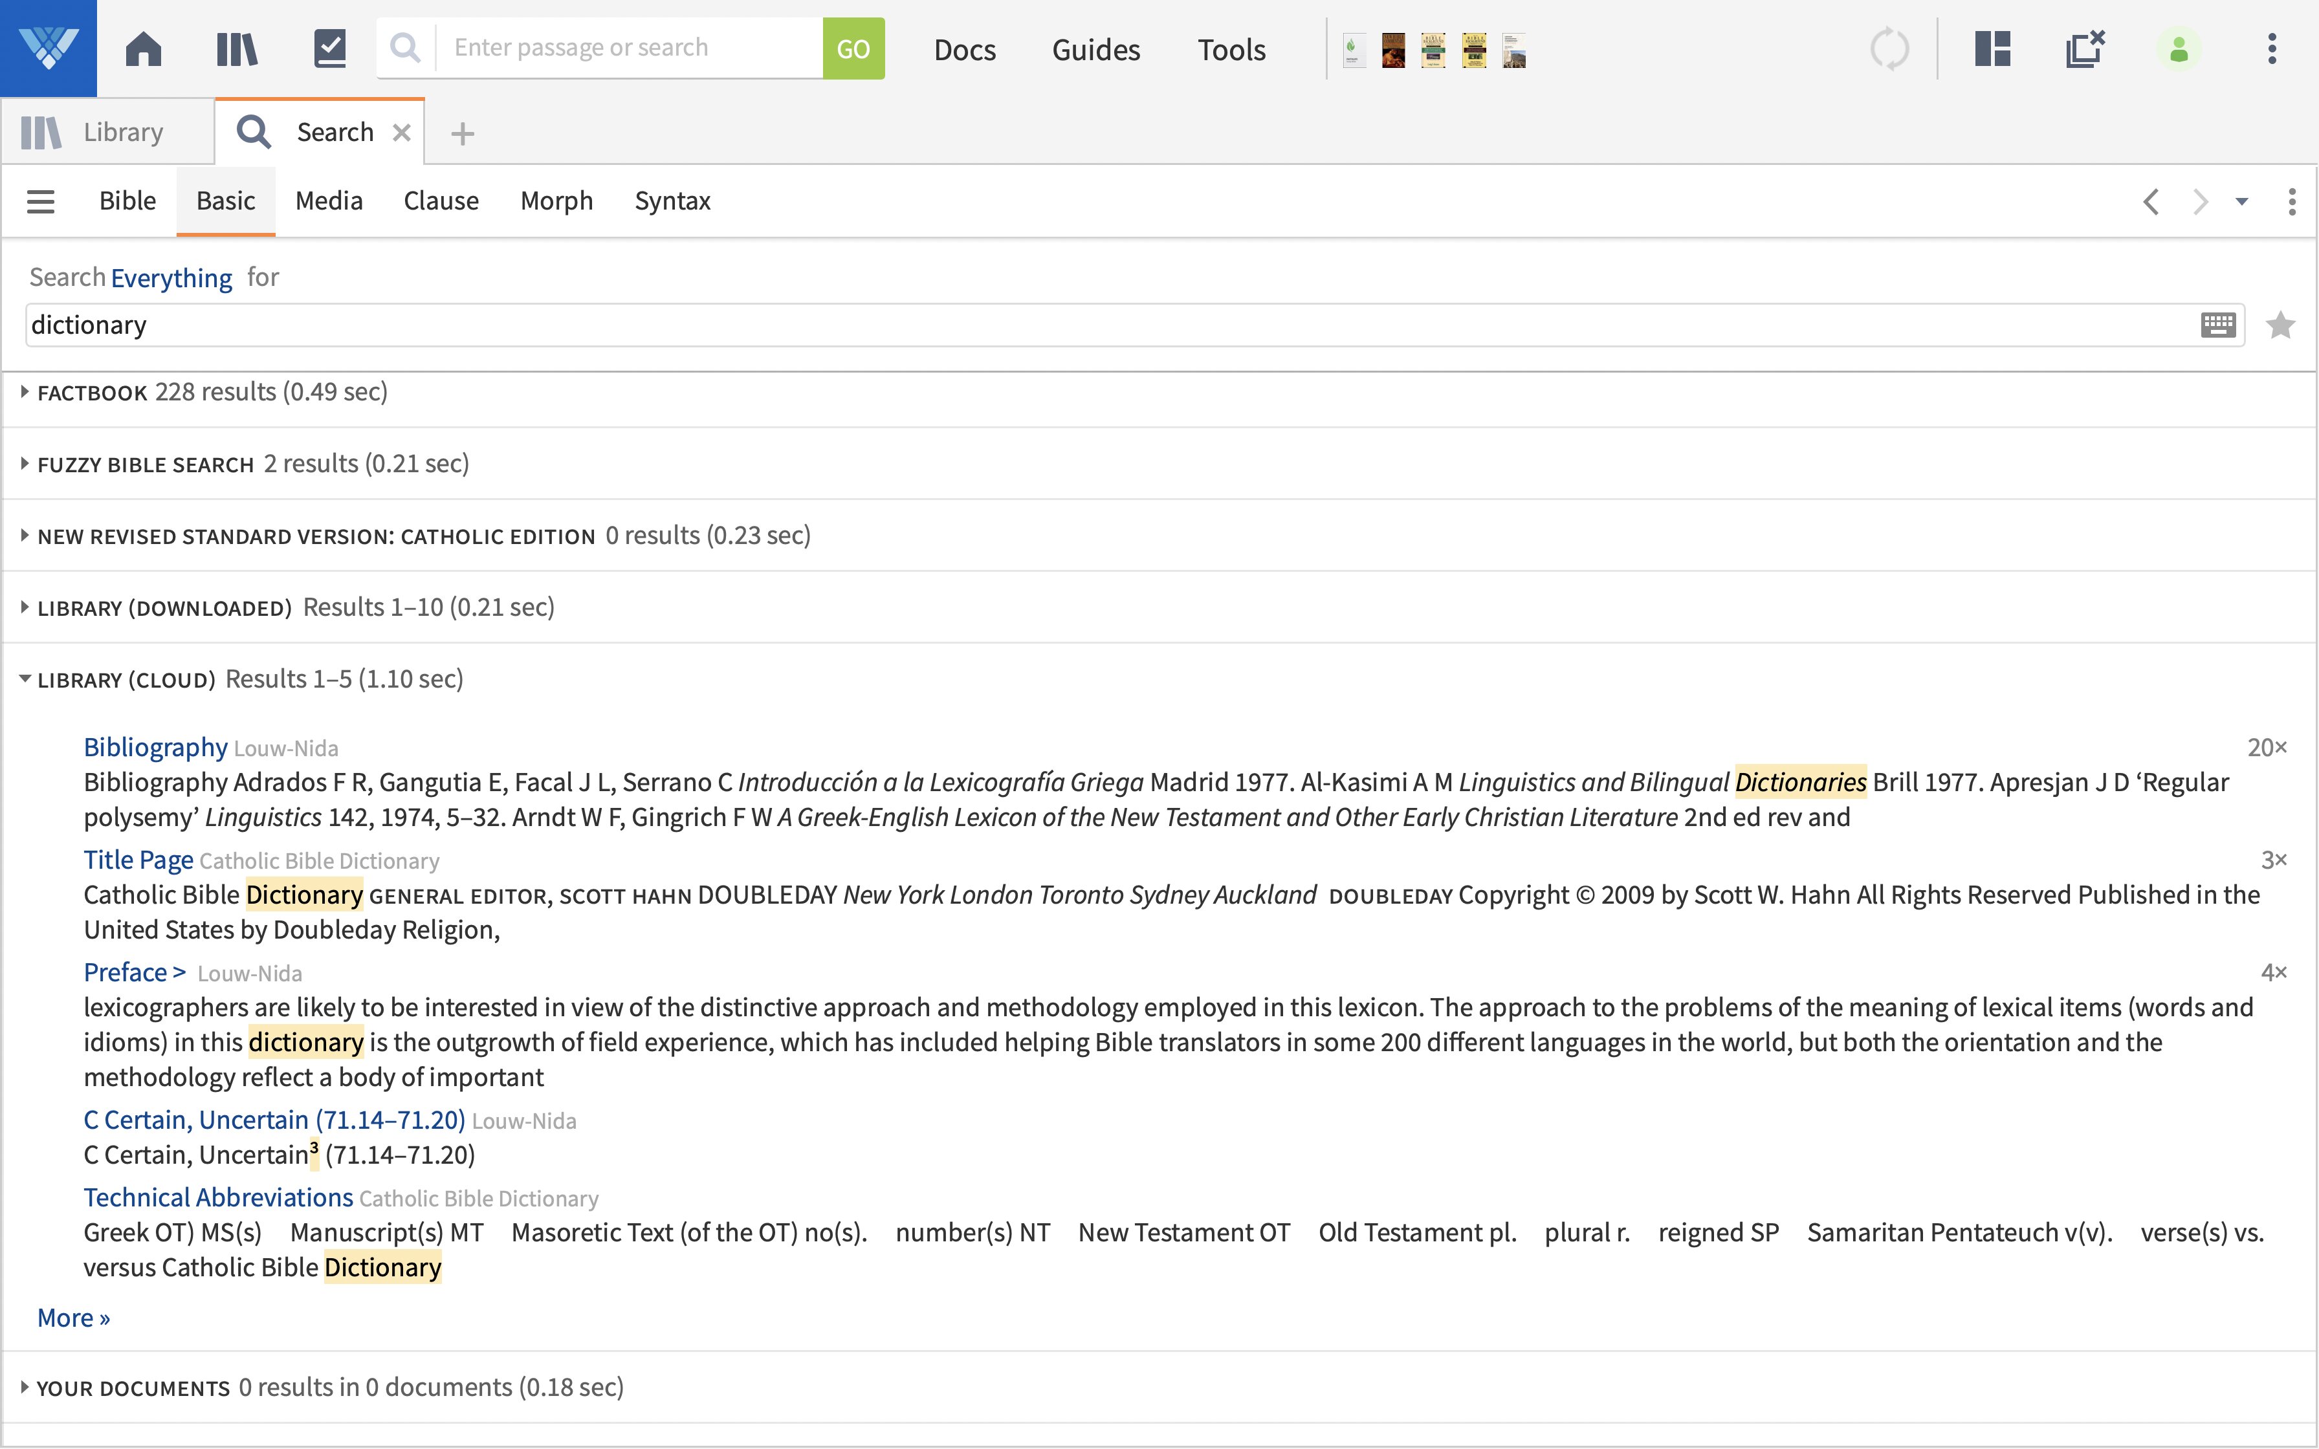The image size is (2319, 1449).
Task: Show more cloud library results
Action: 74,1319
